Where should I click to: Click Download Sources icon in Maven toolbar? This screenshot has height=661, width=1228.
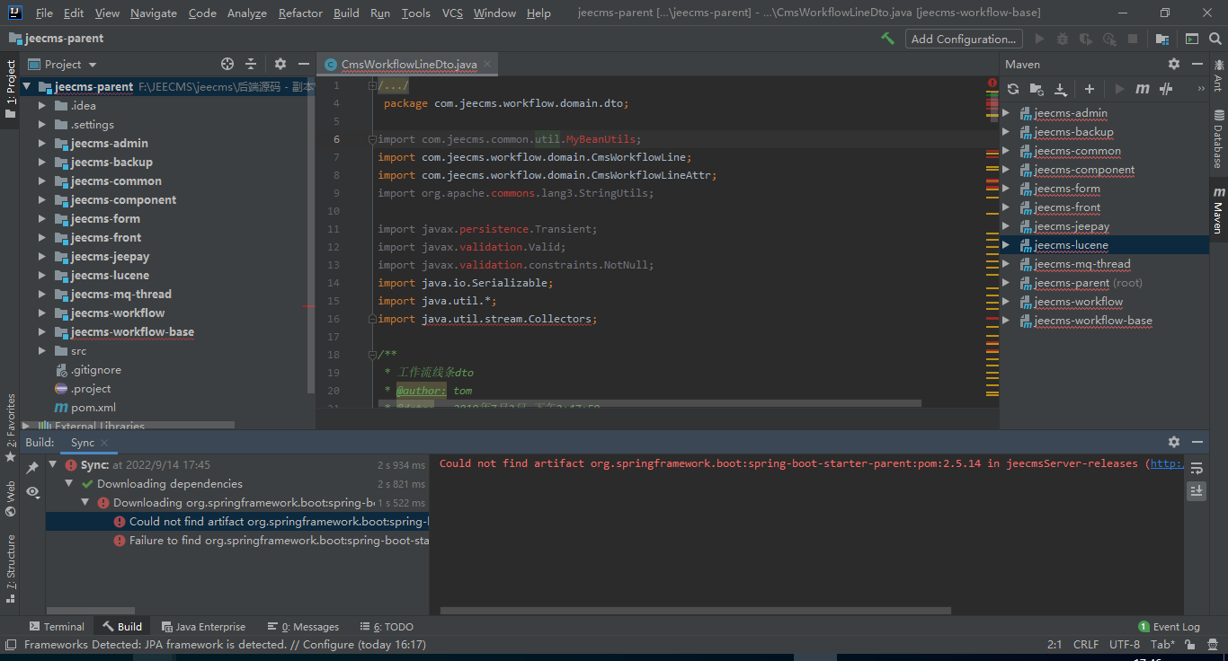(x=1061, y=89)
